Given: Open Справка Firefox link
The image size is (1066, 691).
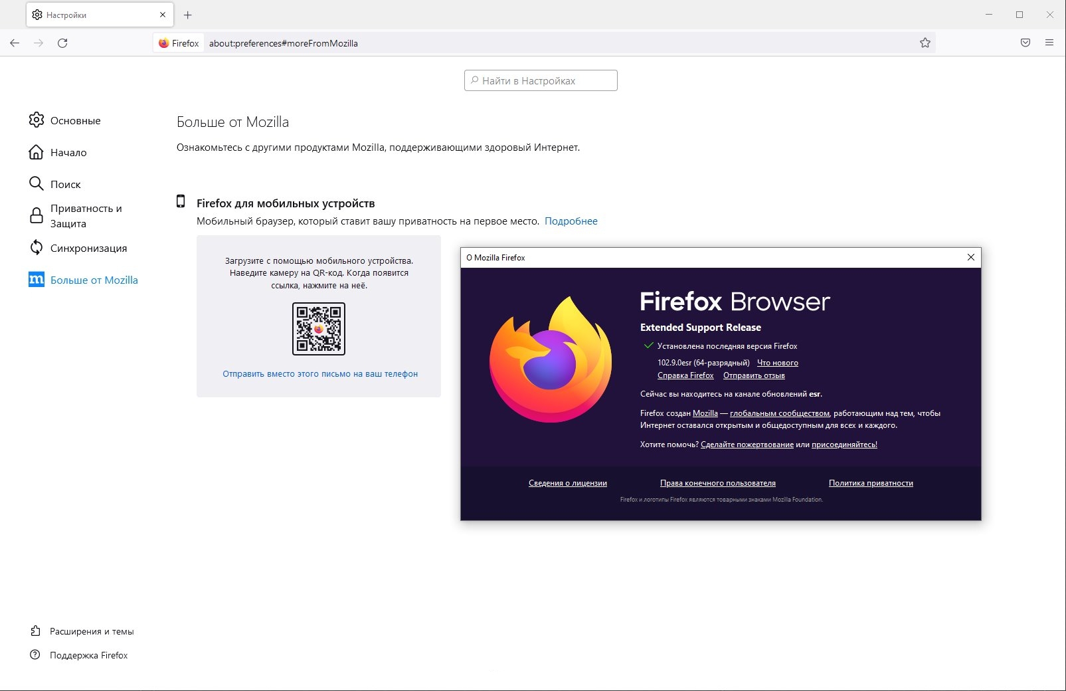Looking at the screenshot, I should tap(685, 375).
